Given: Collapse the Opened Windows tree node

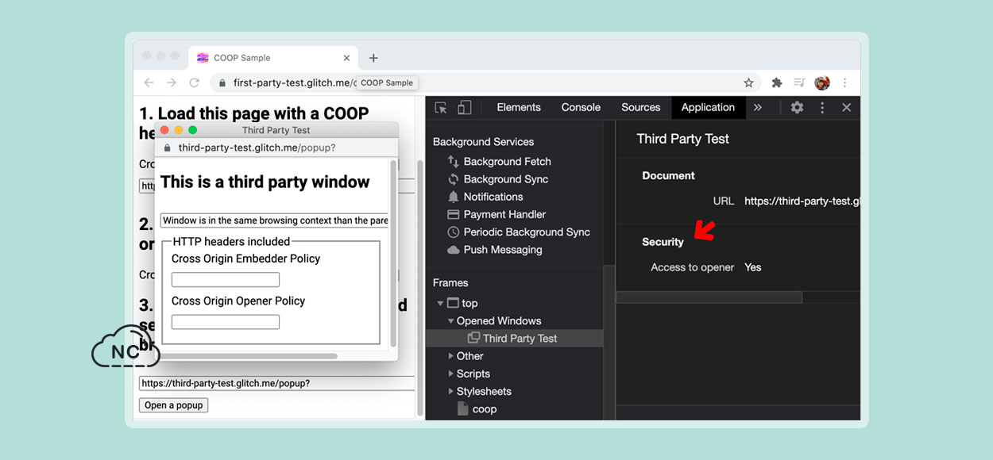Looking at the screenshot, I should point(450,321).
